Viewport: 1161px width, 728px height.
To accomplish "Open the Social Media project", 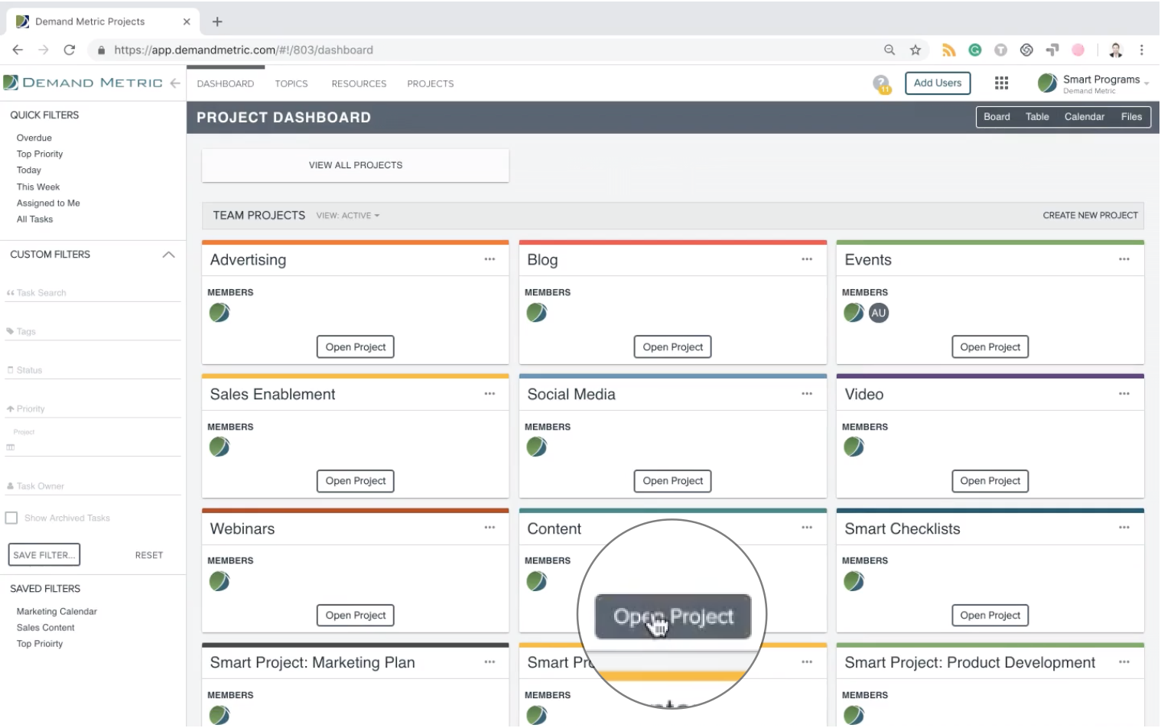I will tap(673, 481).
